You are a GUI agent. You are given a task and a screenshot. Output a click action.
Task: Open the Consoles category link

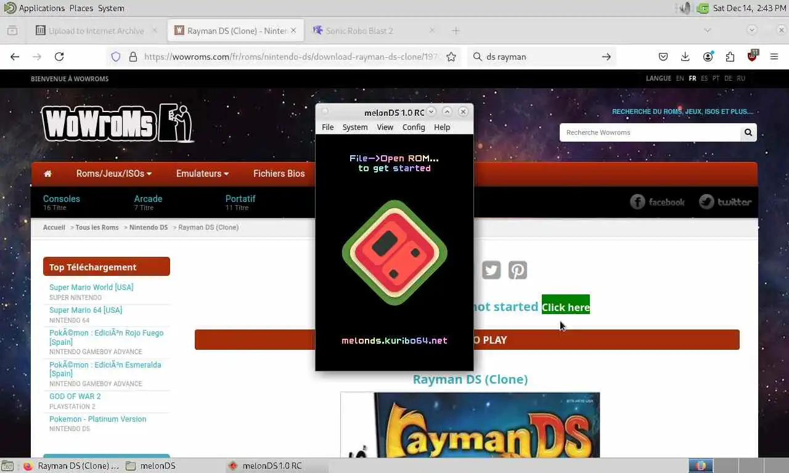point(62,199)
